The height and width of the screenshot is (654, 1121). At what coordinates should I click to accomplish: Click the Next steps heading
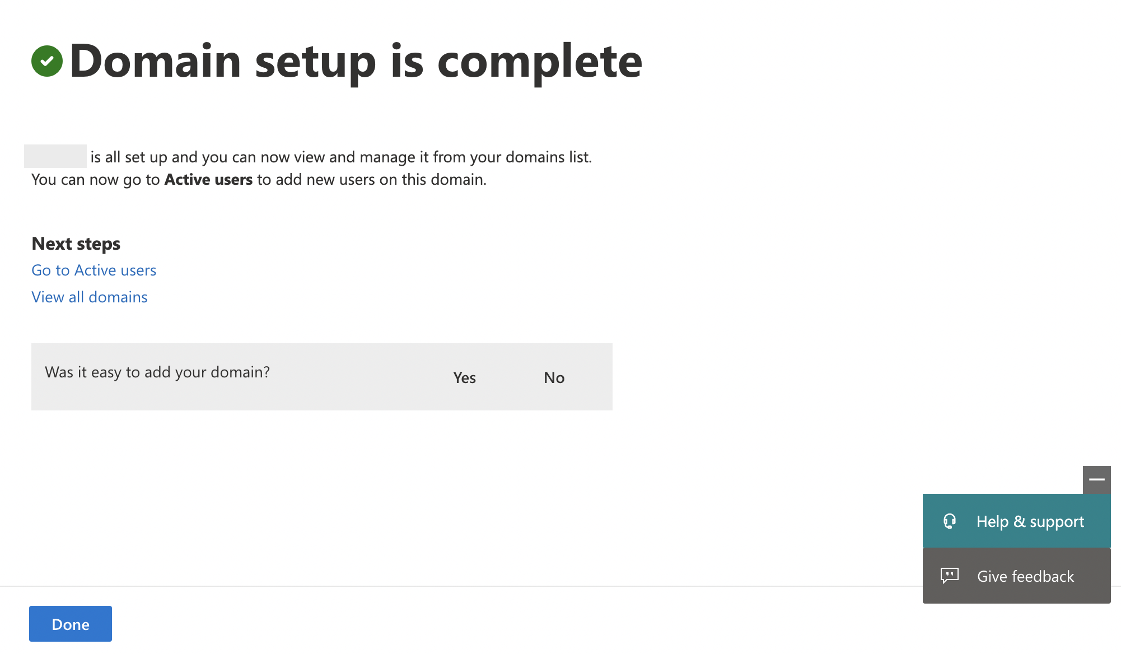[76, 244]
